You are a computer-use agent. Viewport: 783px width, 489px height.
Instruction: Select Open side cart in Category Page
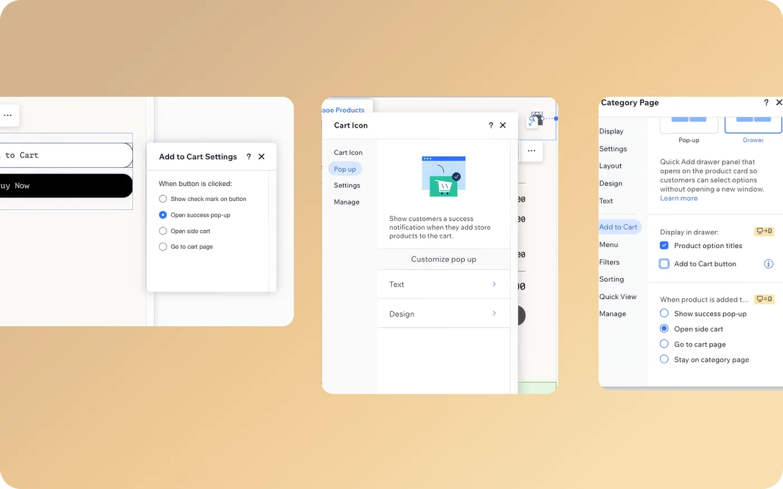click(x=664, y=329)
